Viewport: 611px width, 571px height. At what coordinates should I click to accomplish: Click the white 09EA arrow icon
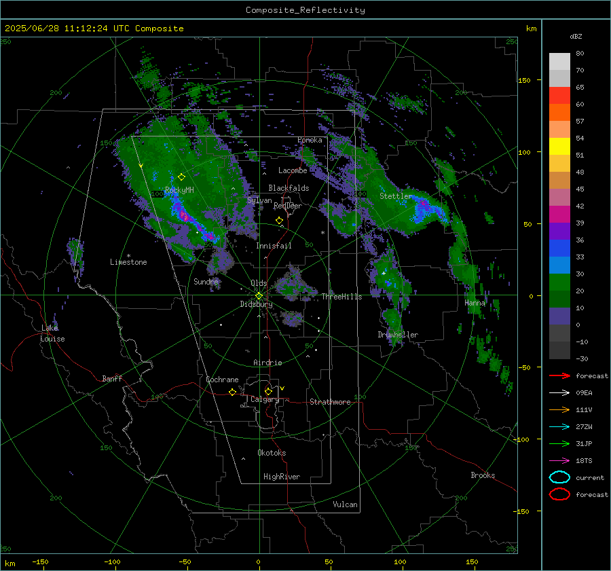pyautogui.click(x=559, y=393)
